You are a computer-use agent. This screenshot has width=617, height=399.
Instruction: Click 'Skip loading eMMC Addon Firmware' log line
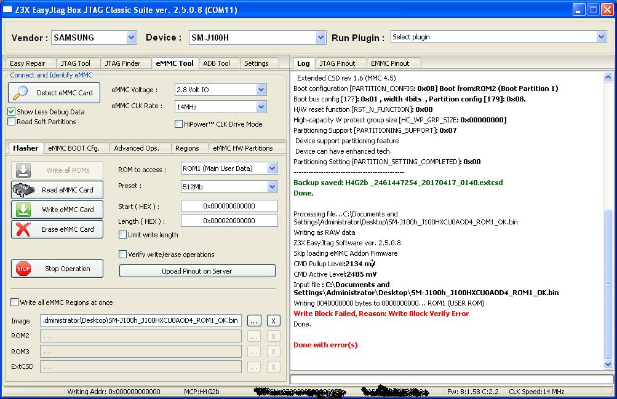346,253
